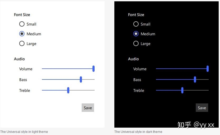Select Small radio button in light theme
The width and height of the screenshot is (220, 135).
click(x=22, y=24)
